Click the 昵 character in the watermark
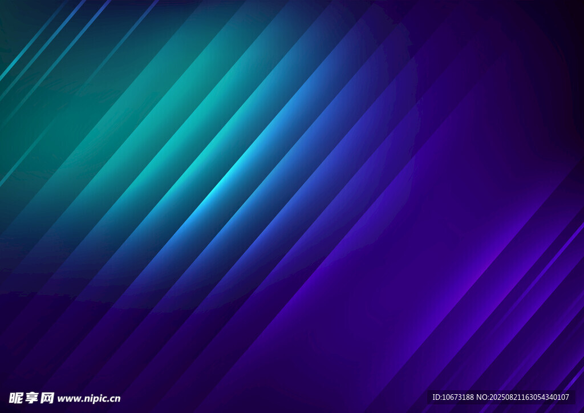 click(16, 398)
